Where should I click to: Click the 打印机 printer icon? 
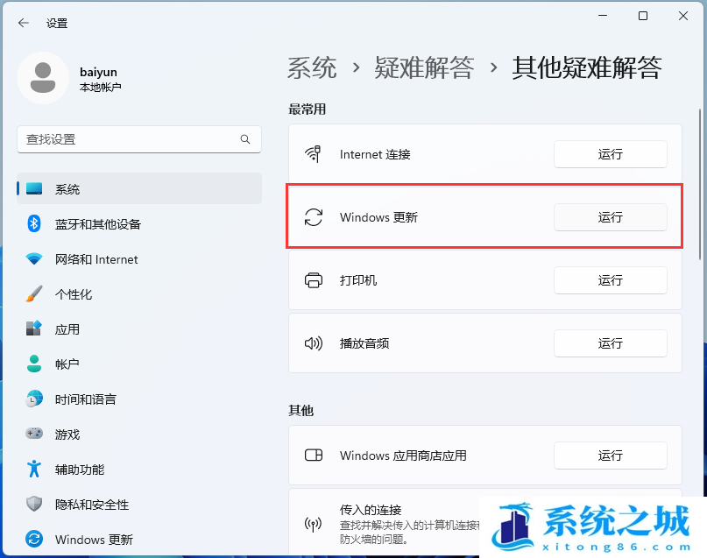pos(314,280)
